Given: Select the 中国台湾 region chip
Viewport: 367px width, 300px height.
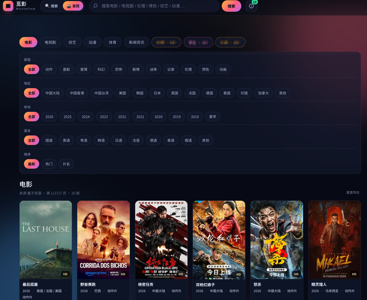Looking at the screenshot, I should pos(101,93).
